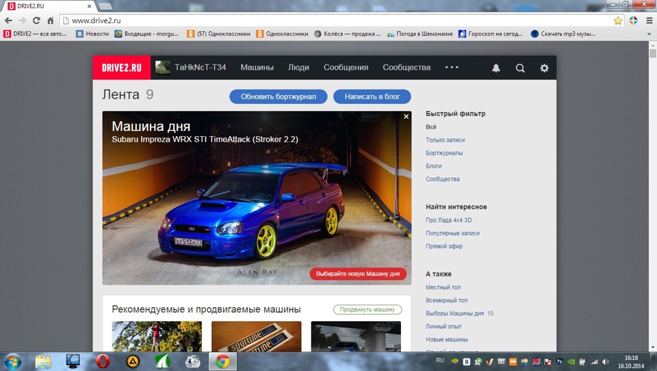Click the volume speaker tray icon

605,362
